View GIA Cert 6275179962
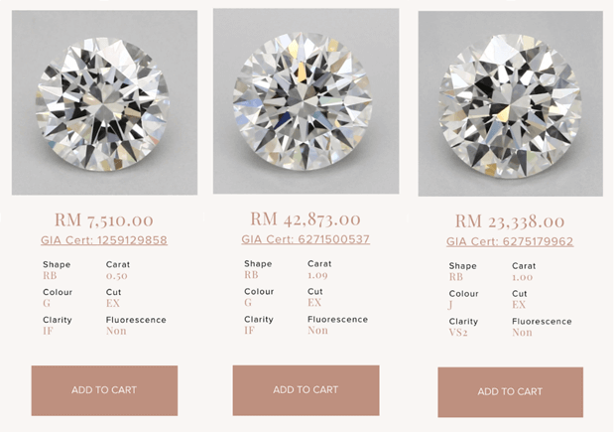 click(x=510, y=241)
